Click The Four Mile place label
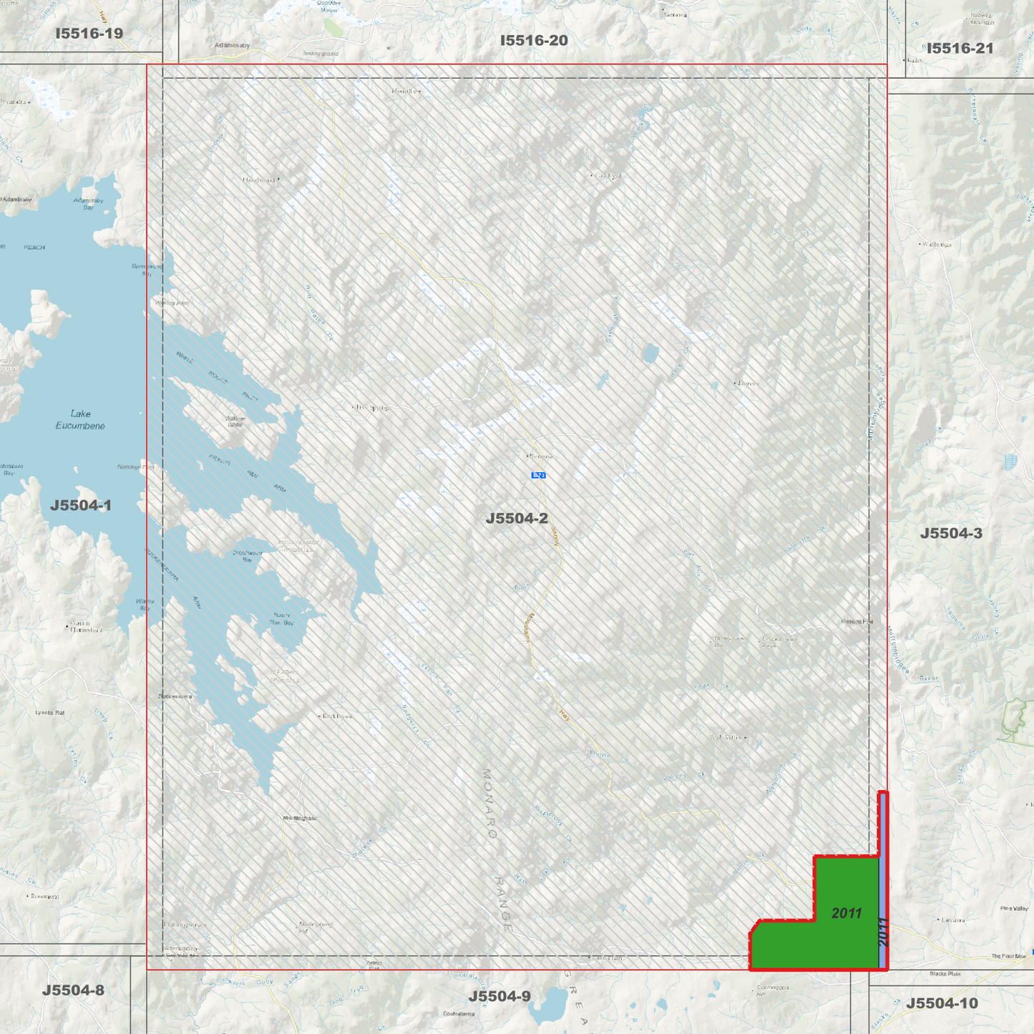Image resolution: width=1034 pixels, height=1034 pixels. [x=1008, y=956]
